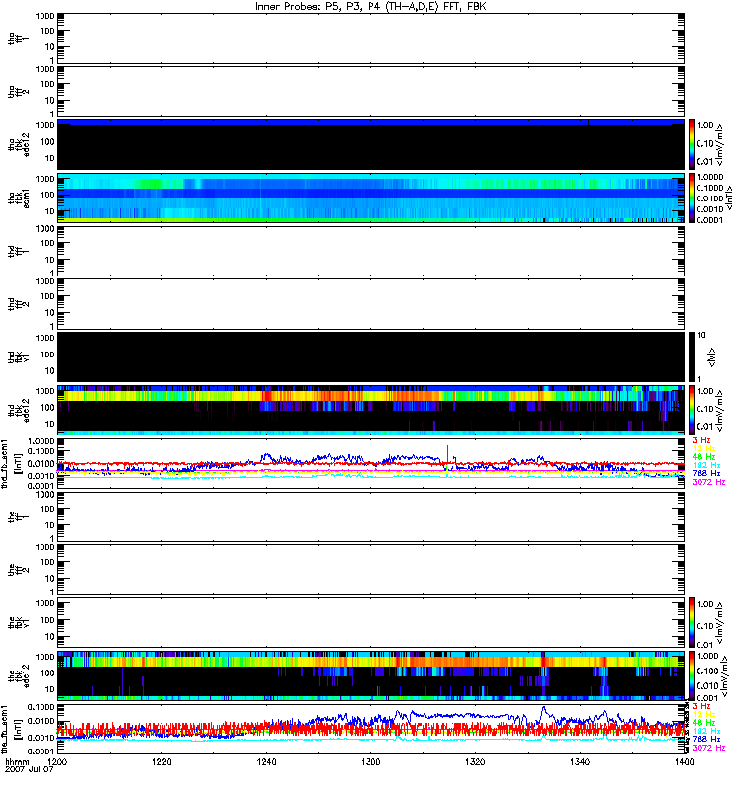
Task: Click the 'the_fb_scm1' vertical axis title
Action: click(5, 729)
